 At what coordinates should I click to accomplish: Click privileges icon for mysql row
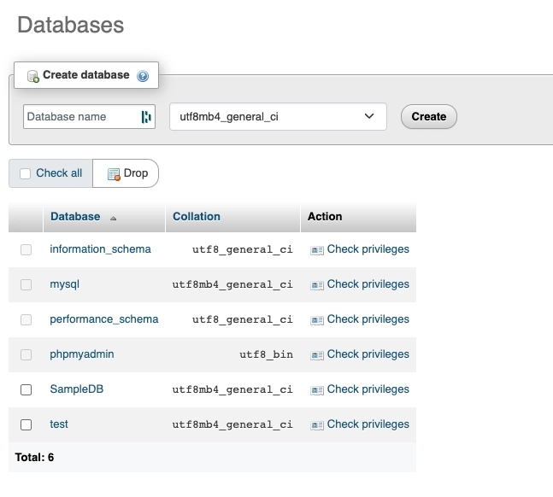[317, 285]
